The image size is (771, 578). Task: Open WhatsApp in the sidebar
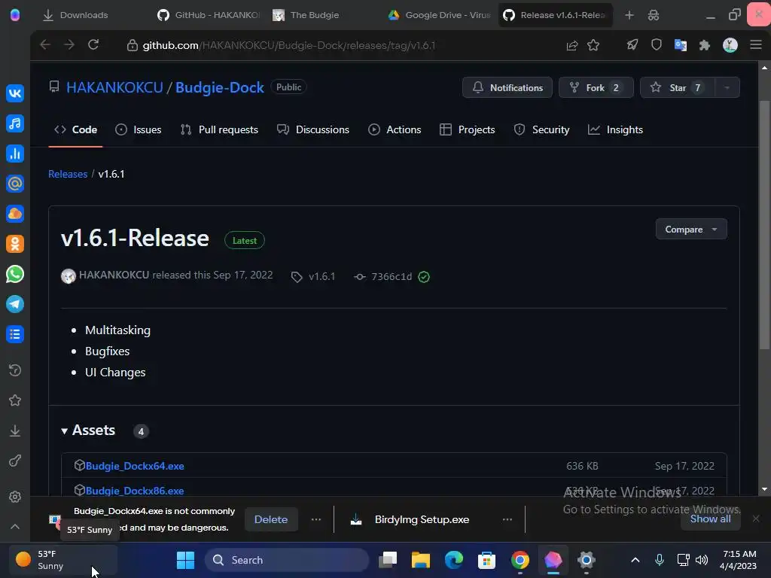click(15, 274)
